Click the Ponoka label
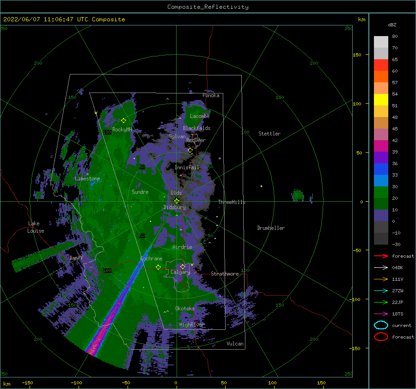This screenshot has height=389, width=416. (211, 95)
